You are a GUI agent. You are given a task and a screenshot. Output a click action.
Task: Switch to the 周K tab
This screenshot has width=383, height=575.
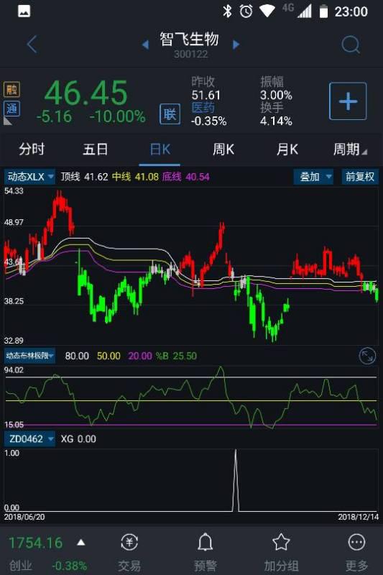click(x=223, y=149)
